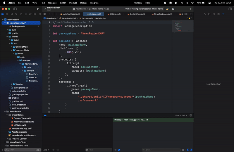Image resolution: width=234 pixels, height=152 pixels.
Task: Open the Accessibility inspector icon
Action: coord(218,14)
